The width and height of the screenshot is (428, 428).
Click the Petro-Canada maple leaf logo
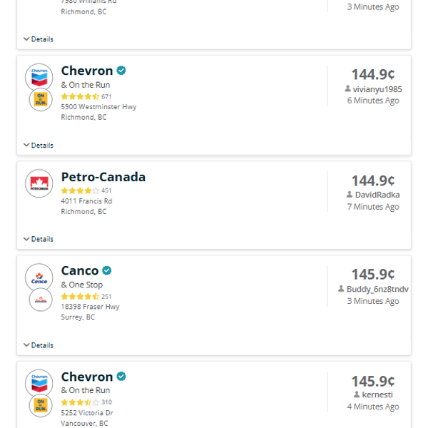(x=39, y=183)
